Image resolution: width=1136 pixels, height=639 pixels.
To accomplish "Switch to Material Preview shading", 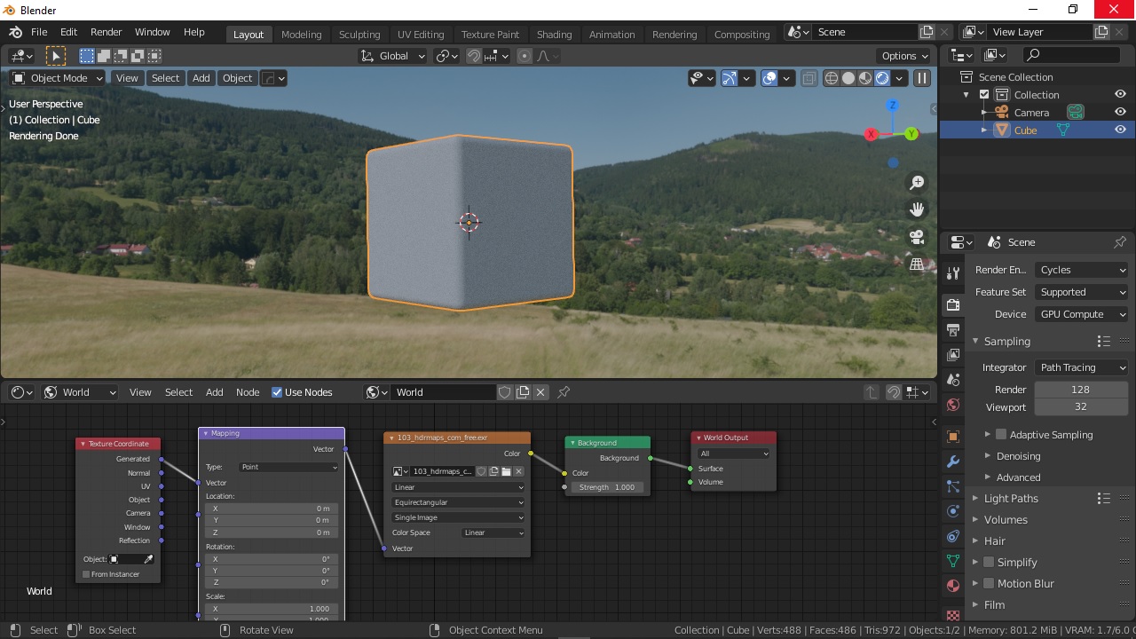I will (865, 78).
